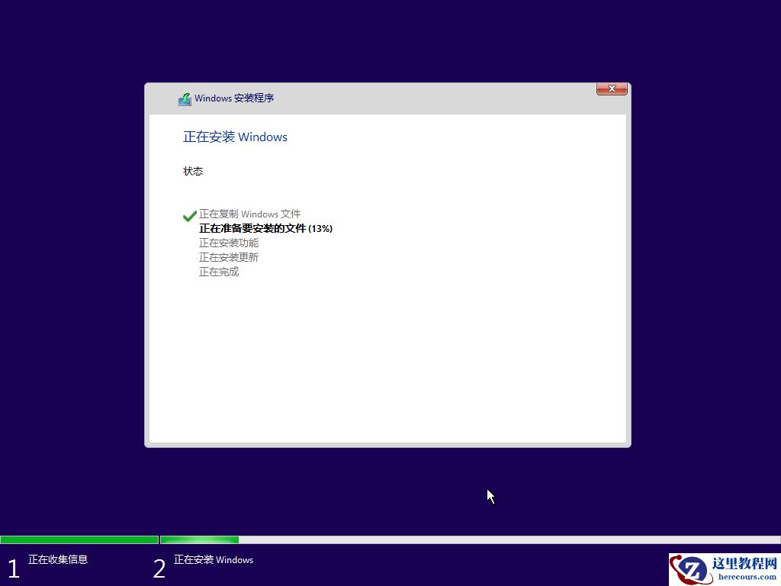Screen dimensions: 781x586
Task: Click the 正在完成 final stage entry
Action: click(x=219, y=272)
